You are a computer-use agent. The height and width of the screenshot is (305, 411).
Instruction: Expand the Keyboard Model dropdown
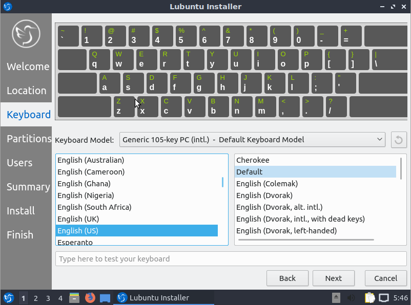coord(252,139)
